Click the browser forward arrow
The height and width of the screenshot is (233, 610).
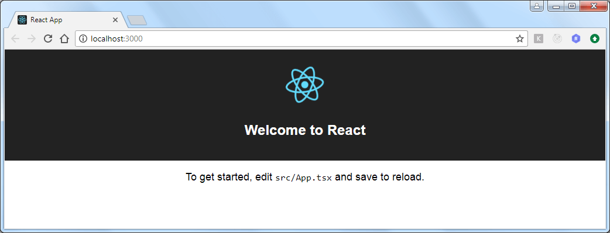[x=32, y=39]
